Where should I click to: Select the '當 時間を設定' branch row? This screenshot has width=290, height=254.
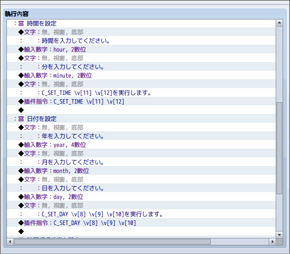coord(141,23)
